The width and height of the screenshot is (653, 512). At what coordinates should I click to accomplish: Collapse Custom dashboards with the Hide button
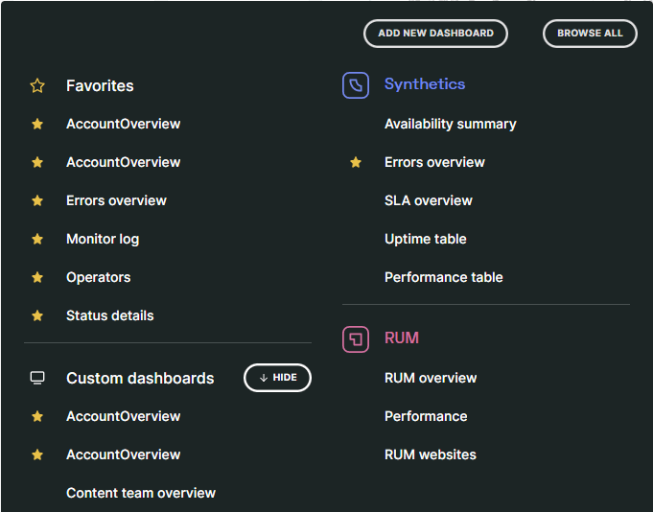point(277,378)
